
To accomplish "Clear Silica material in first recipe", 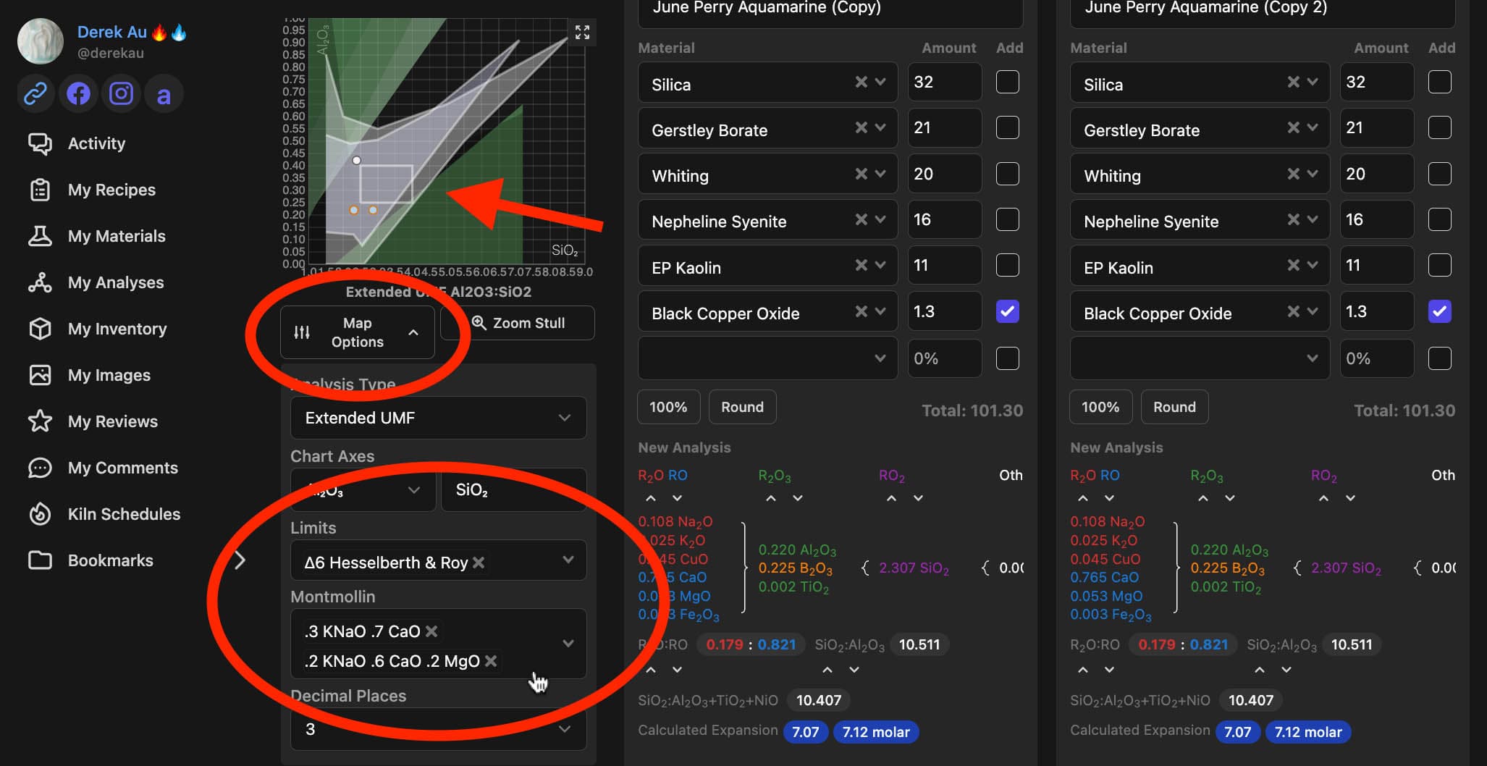I will (861, 82).
